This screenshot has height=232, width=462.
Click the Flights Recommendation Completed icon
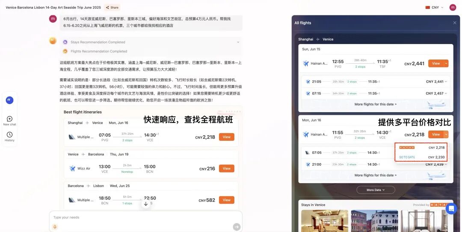tap(65, 51)
